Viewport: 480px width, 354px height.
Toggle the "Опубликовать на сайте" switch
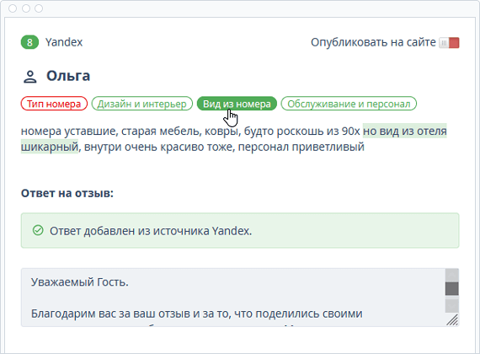coord(449,43)
